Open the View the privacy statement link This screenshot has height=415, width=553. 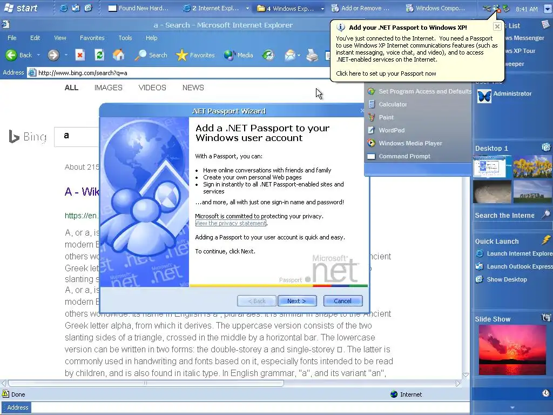point(231,223)
